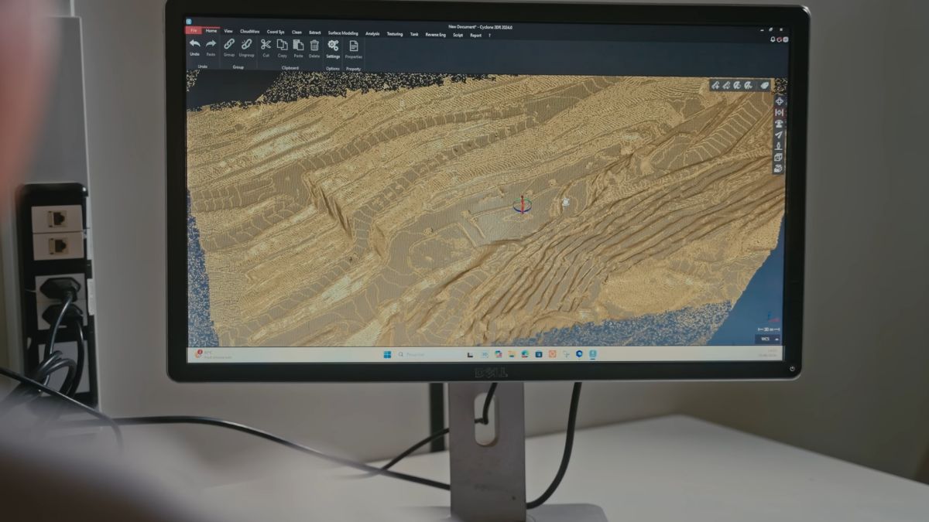Click the Delete trash can icon
The image size is (929, 522).
pos(314,45)
